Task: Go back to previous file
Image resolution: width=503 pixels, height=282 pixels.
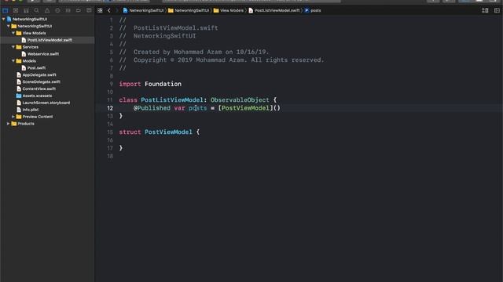Action: [109, 10]
